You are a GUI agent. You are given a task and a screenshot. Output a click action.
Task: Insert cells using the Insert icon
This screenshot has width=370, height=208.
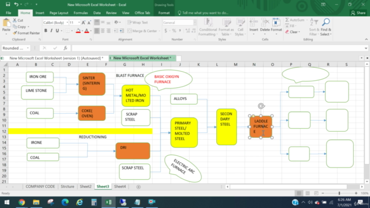(x=254, y=23)
